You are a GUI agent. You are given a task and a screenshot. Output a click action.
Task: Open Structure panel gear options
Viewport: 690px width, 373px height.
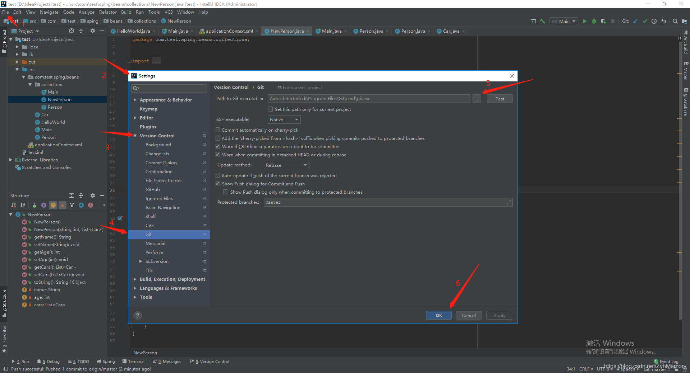coord(92,195)
